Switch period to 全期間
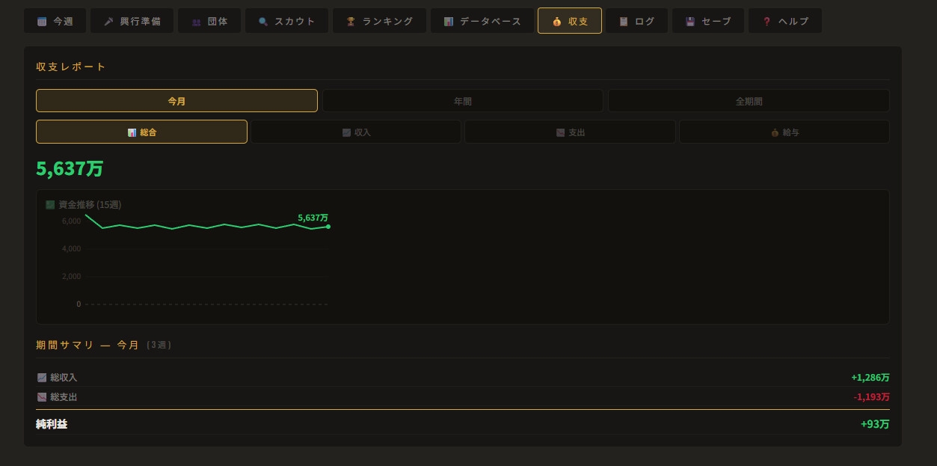937x466 pixels. [749, 101]
